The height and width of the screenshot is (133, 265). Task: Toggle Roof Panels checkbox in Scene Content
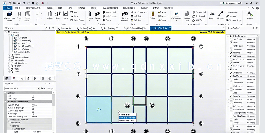tap(231, 76)
